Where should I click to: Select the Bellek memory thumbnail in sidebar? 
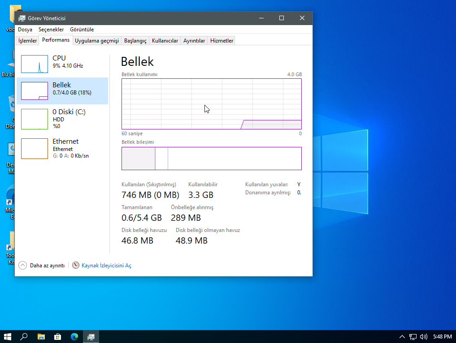pyautogui.click(x=35, y=91)
